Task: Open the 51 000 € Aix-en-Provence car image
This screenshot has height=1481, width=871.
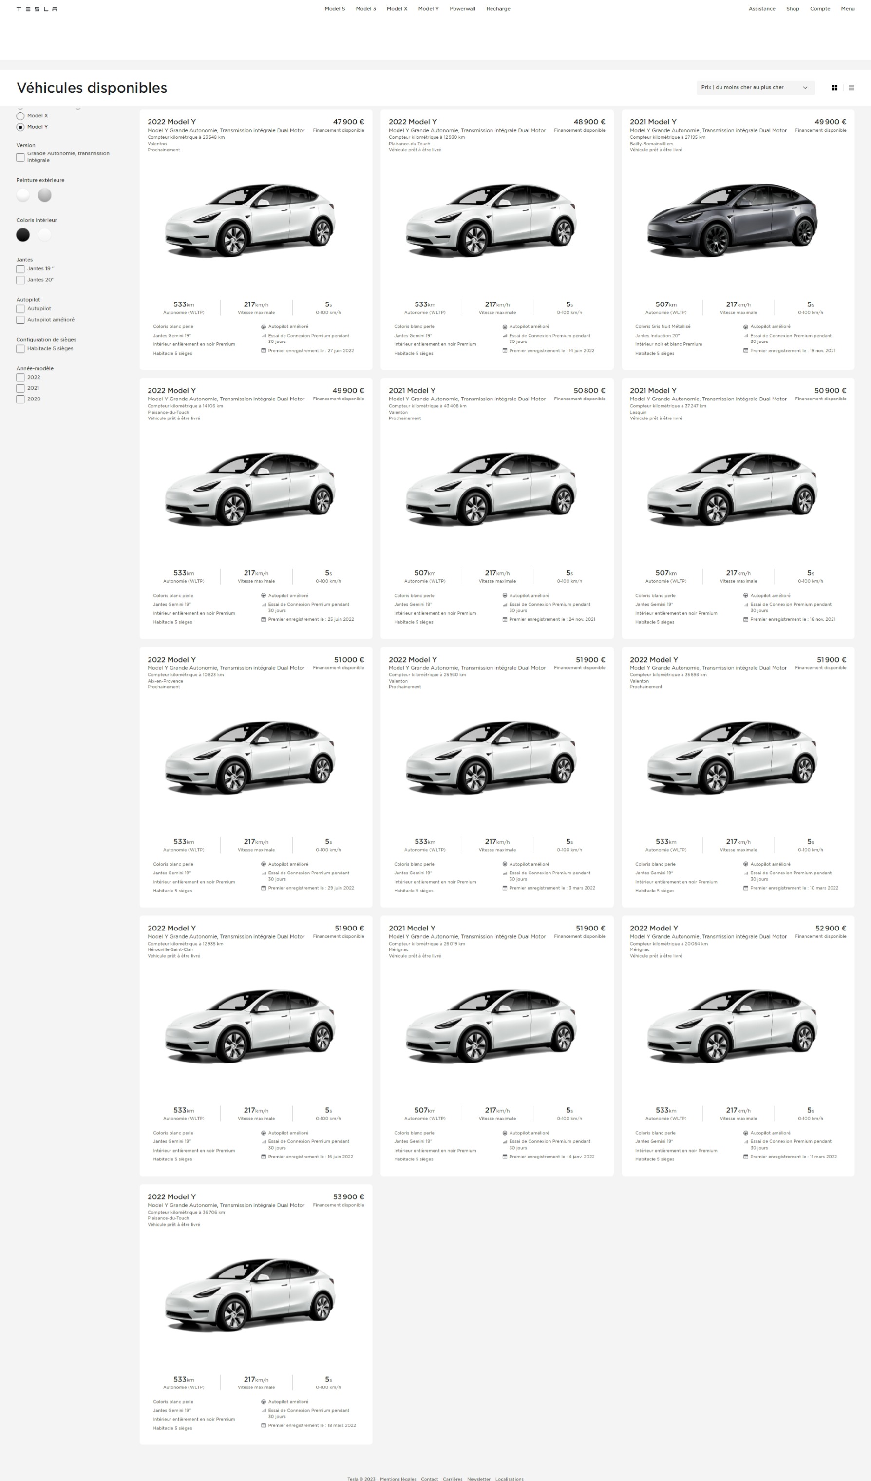Action: coord(250,758)
